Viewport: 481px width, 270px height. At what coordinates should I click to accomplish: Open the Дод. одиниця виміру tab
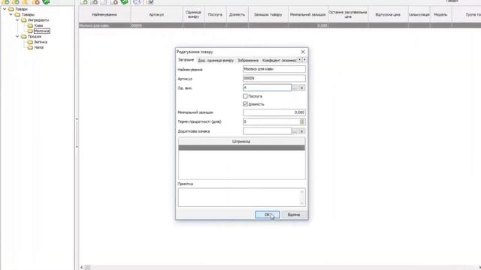(x=216, y=60)
